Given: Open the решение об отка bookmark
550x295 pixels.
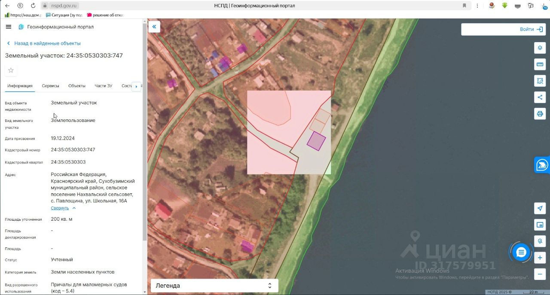Looking at the screenshot, I should click(x=105, y=15).
